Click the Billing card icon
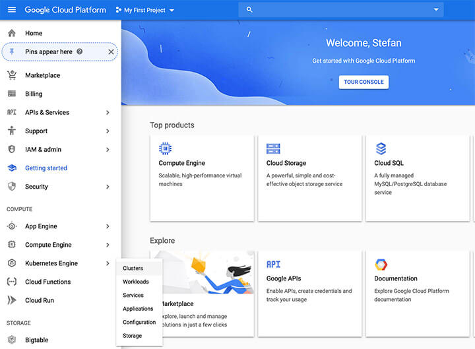Screen dimensions: 475x349 (12, 94)
